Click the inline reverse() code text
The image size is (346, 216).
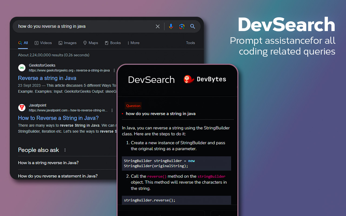[x=157, y=176]
